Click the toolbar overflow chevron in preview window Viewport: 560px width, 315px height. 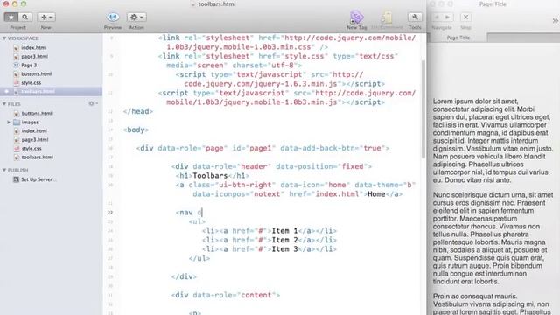[x=556, y=21]
